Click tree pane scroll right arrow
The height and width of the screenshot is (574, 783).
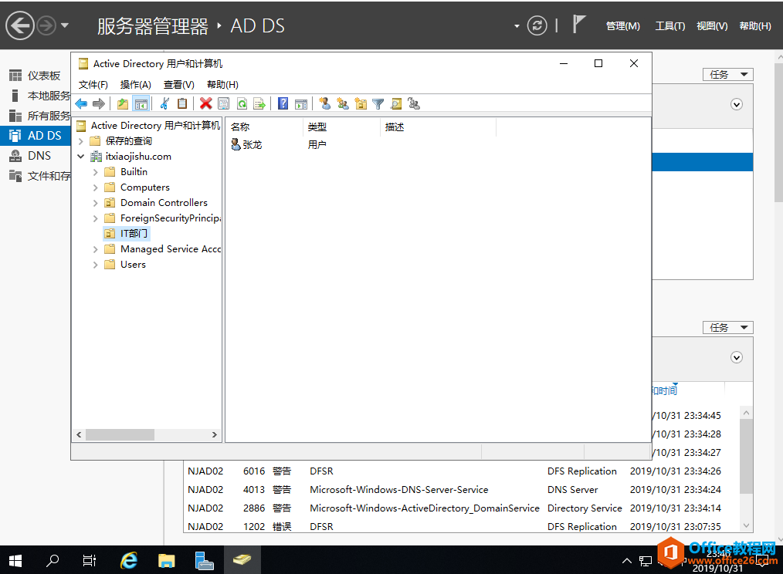(215, 434)
